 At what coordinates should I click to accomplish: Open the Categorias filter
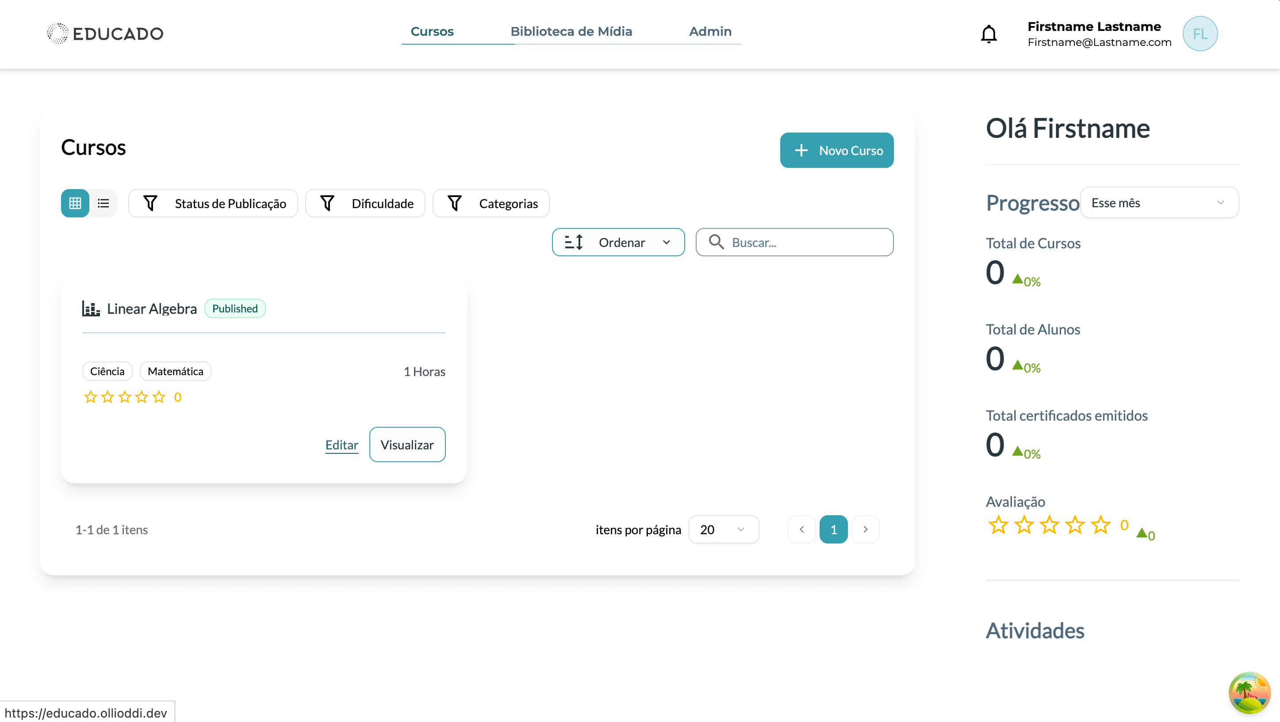(x=491, y=203)
